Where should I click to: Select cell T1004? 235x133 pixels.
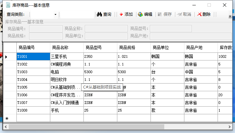coord(33,80)
